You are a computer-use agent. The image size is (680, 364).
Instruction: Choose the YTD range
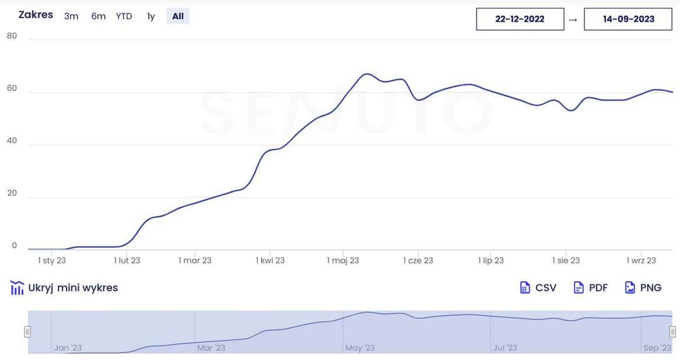point(124,16)
